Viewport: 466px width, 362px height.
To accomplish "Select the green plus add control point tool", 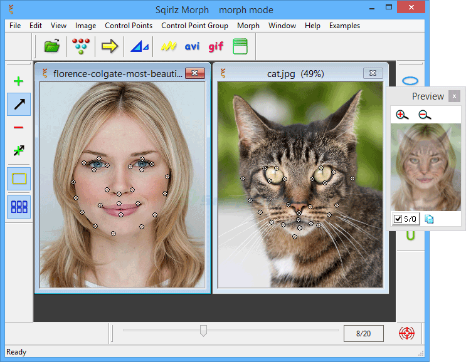I will pos(18,81).
